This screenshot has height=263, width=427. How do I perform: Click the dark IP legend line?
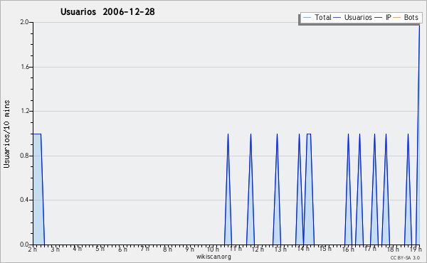point(379,18)
